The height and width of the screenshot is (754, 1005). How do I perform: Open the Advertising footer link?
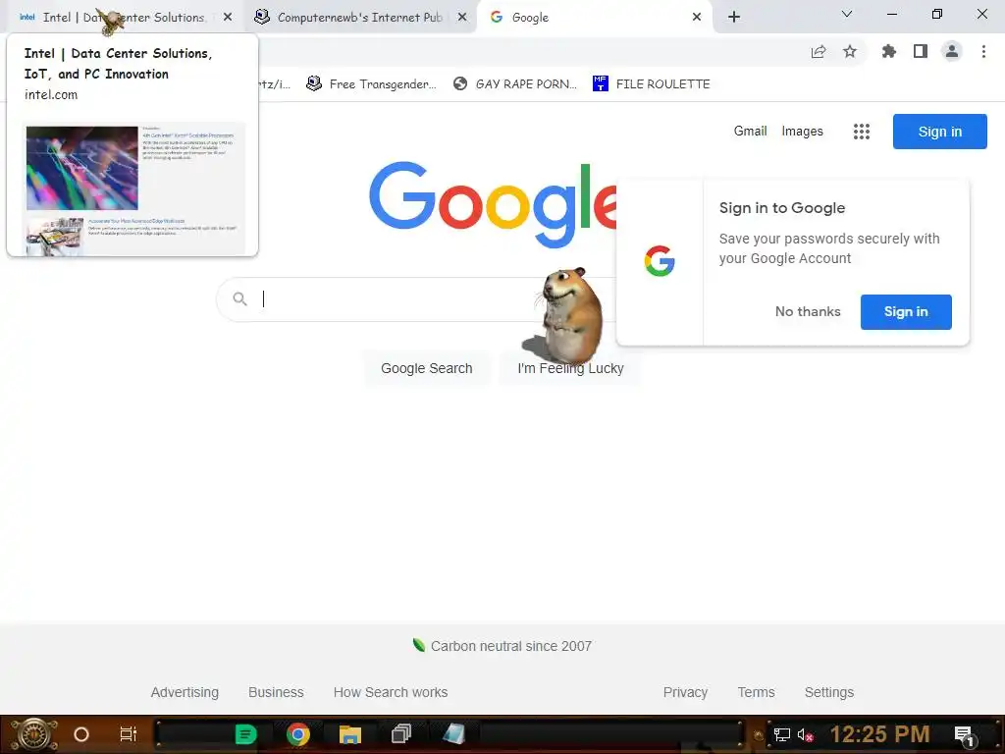pyautogui.click(x=185, y=692)
